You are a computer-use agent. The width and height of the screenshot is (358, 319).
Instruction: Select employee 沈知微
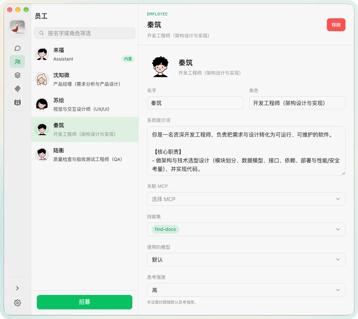[x=84, y=80]
